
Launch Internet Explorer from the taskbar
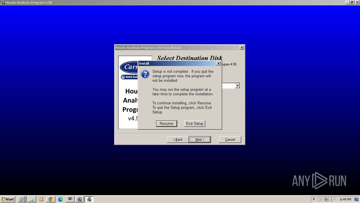click(x=21, y=199)
